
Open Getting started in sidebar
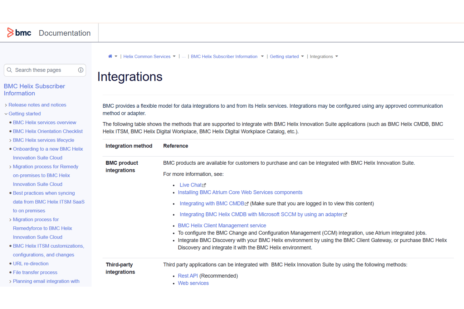tap(24, 114)
